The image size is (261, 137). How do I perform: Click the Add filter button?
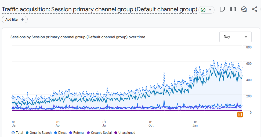tap(15, 20)
